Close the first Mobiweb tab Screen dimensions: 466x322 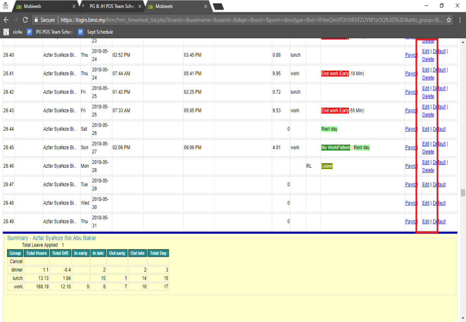[74, 6]
